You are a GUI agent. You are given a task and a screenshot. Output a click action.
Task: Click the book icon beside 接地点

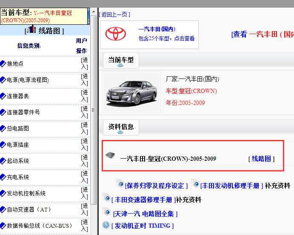coord(3,64)
